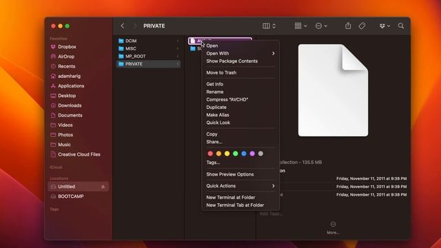
Task: Open Creative Cloud Files in sidebar
Action: coord(79,154)
